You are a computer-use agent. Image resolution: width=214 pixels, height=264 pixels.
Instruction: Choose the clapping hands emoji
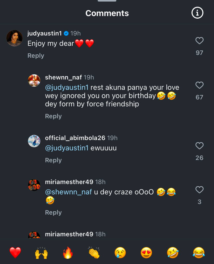(94, 253)
